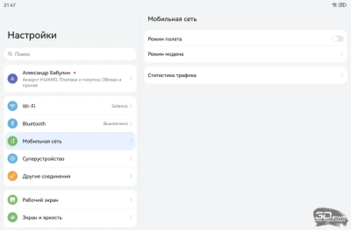
Task: Click the Поиск search field
Action: coord(70,54)
